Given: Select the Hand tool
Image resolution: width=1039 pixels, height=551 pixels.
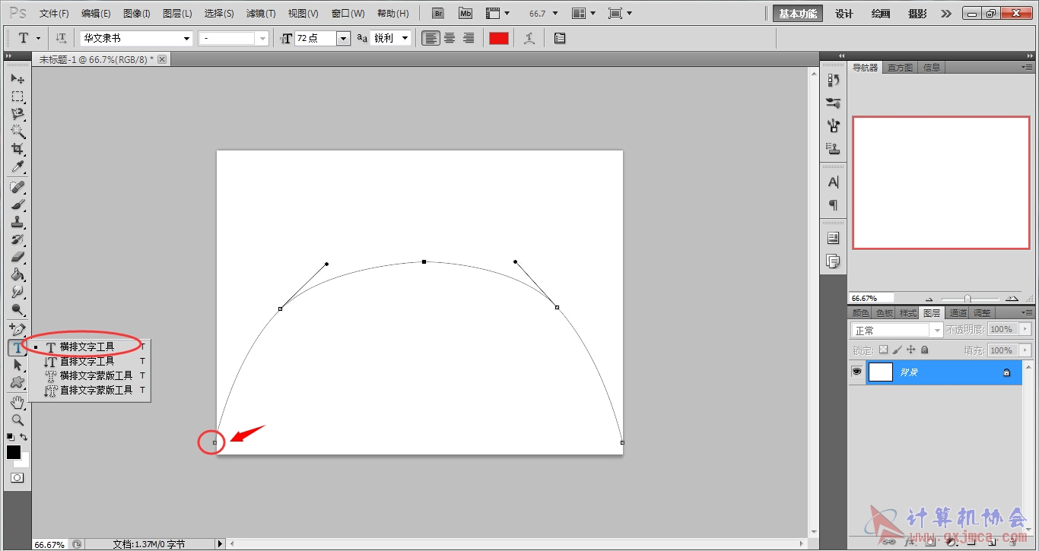Looking at the screenshot, I should [17, 403].
